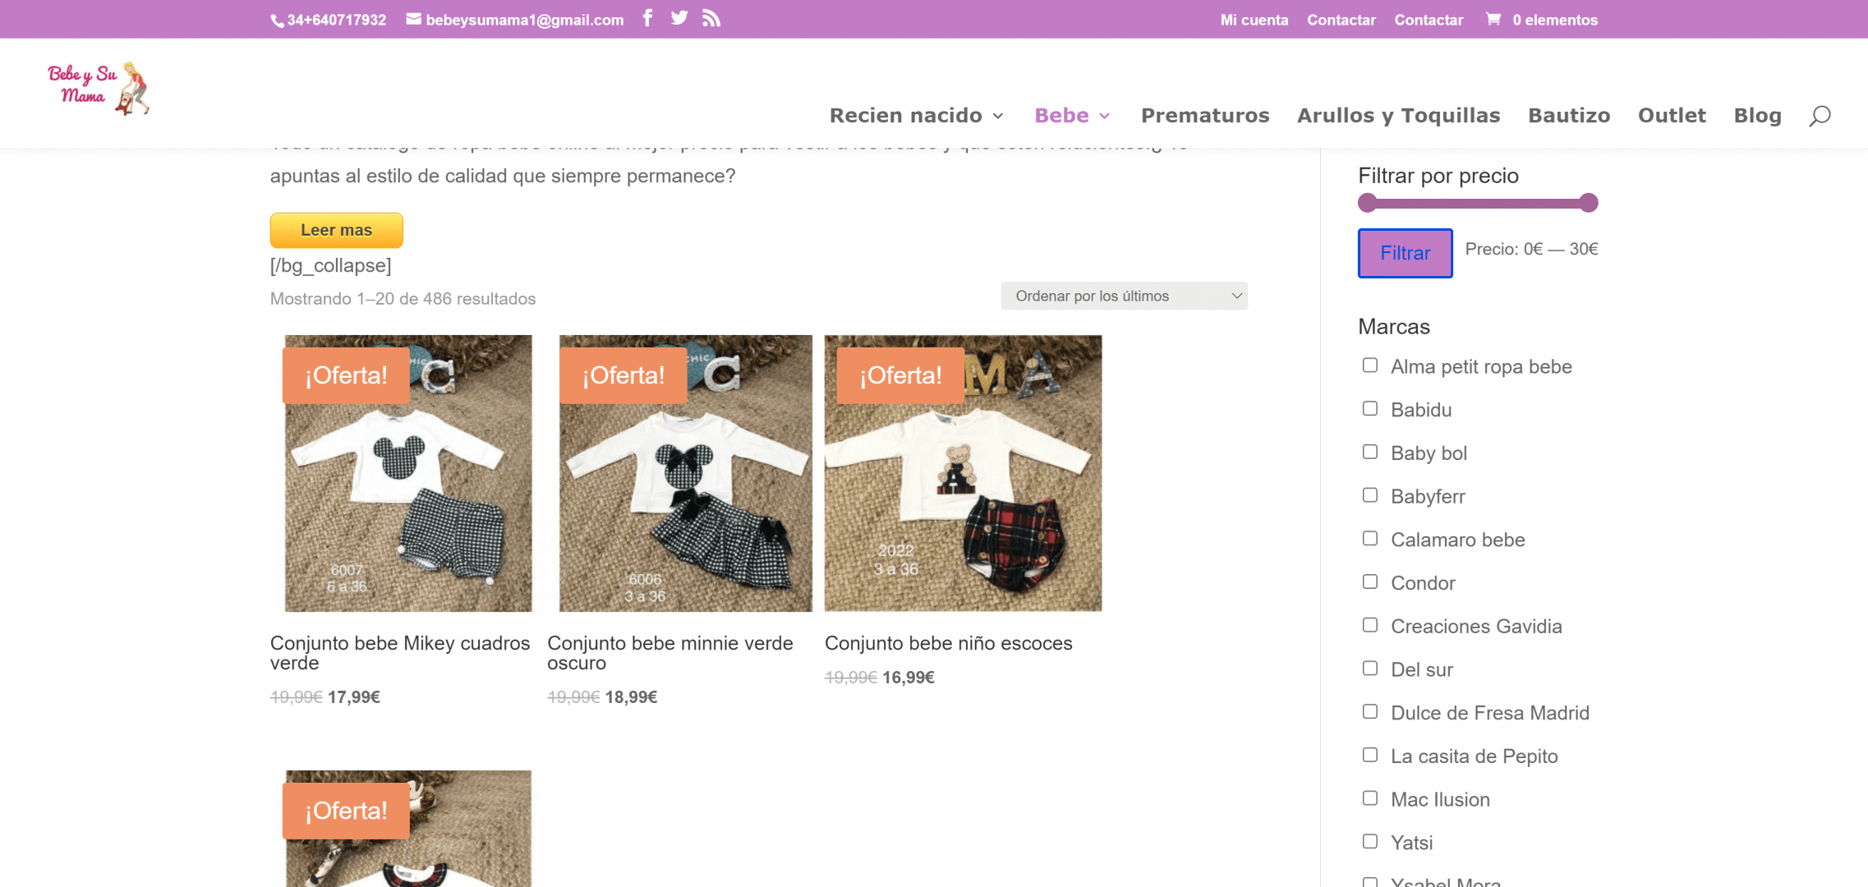Viewport: 1868px width, 887px height.
Task: Open Mi cuenta link
Action: click(x=1254, y=20)
